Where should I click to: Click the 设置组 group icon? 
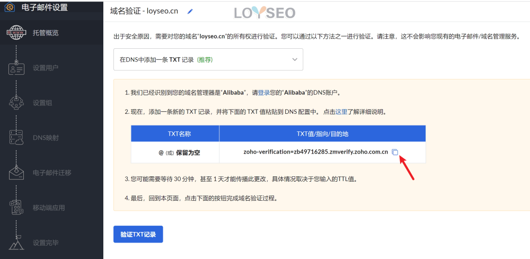tap(16, 103)
